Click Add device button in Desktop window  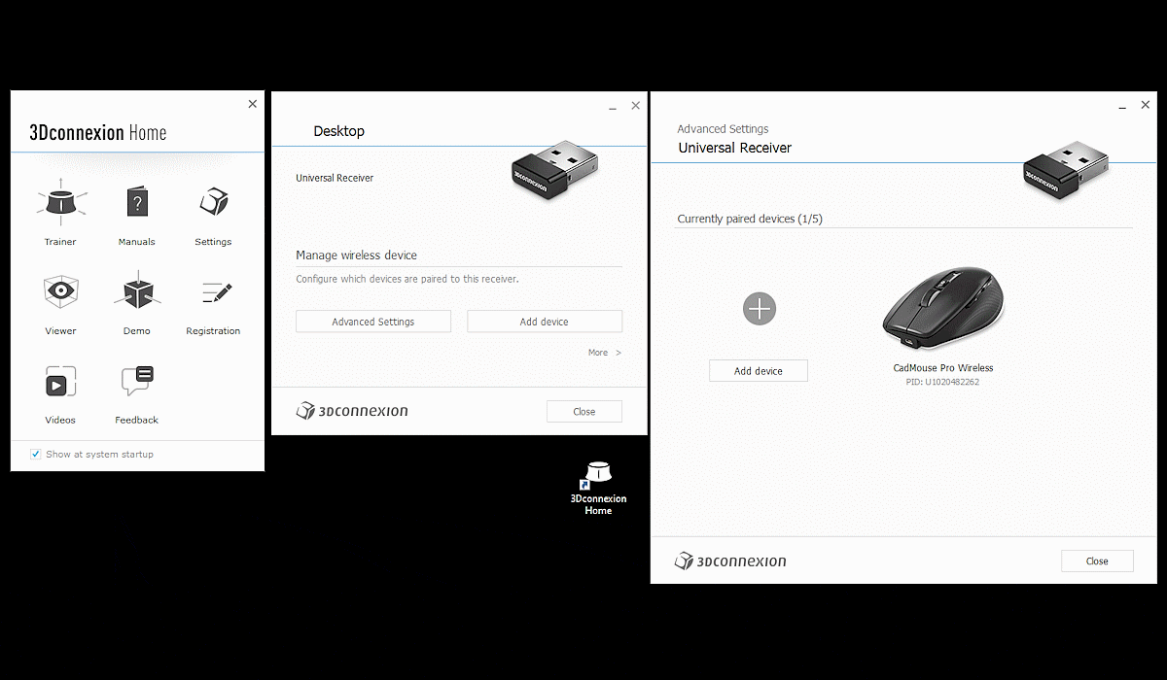click(x=545, y=322)
